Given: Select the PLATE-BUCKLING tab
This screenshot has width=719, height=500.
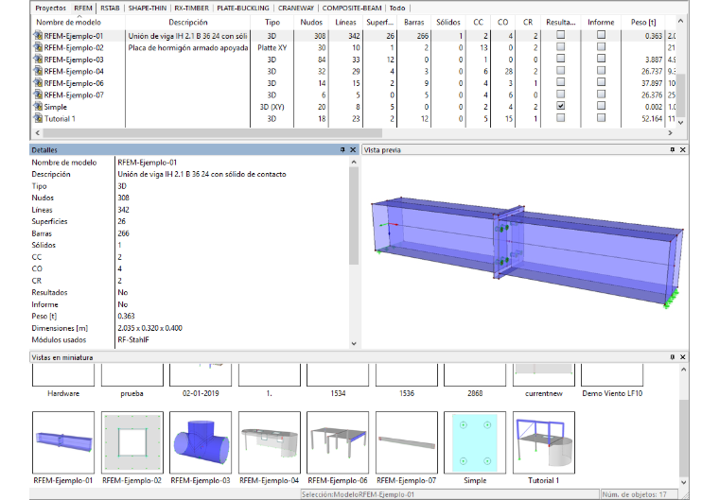Looking at the screenshot, I should pyautogui.click(x=243, y=8).
